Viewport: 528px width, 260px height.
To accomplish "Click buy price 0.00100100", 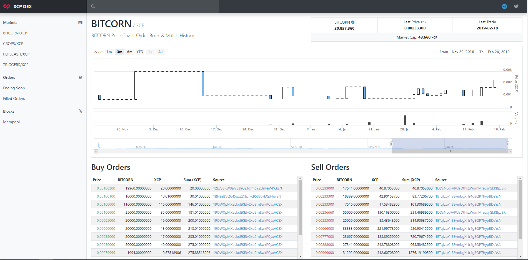I will coord(106,196).
